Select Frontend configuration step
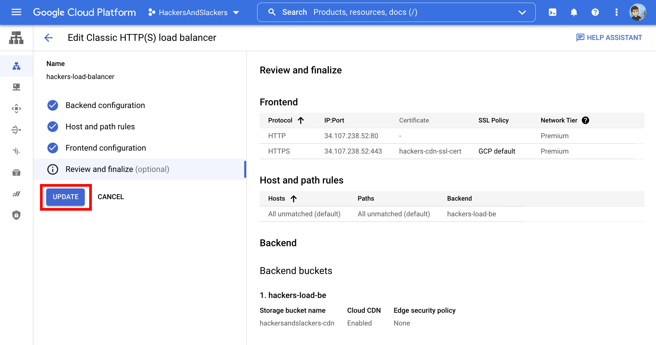Viewport: 656px width, 345px height. pyautogui.click(x=105, y=148)
